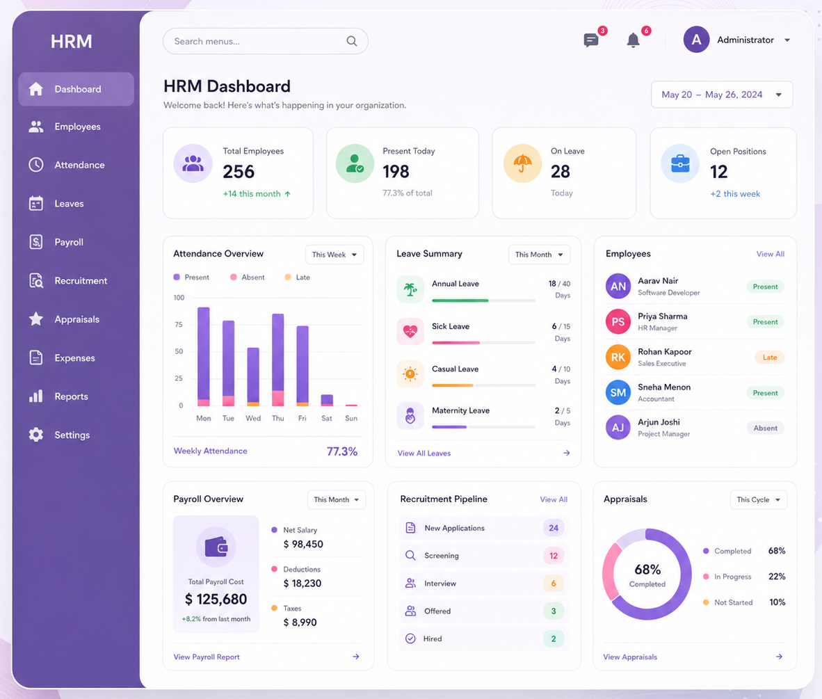Open Expenses in the sidebar
Viewport: 822px width, 699px height.
pyautogui.click(x=76, y=357)
